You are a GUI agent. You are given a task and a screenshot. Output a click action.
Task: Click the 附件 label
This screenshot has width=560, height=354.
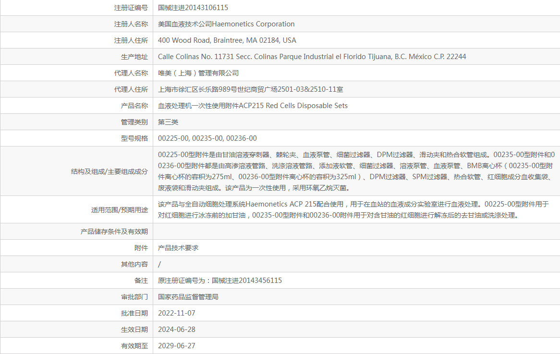pyautogui.click(x=141, y=248)
